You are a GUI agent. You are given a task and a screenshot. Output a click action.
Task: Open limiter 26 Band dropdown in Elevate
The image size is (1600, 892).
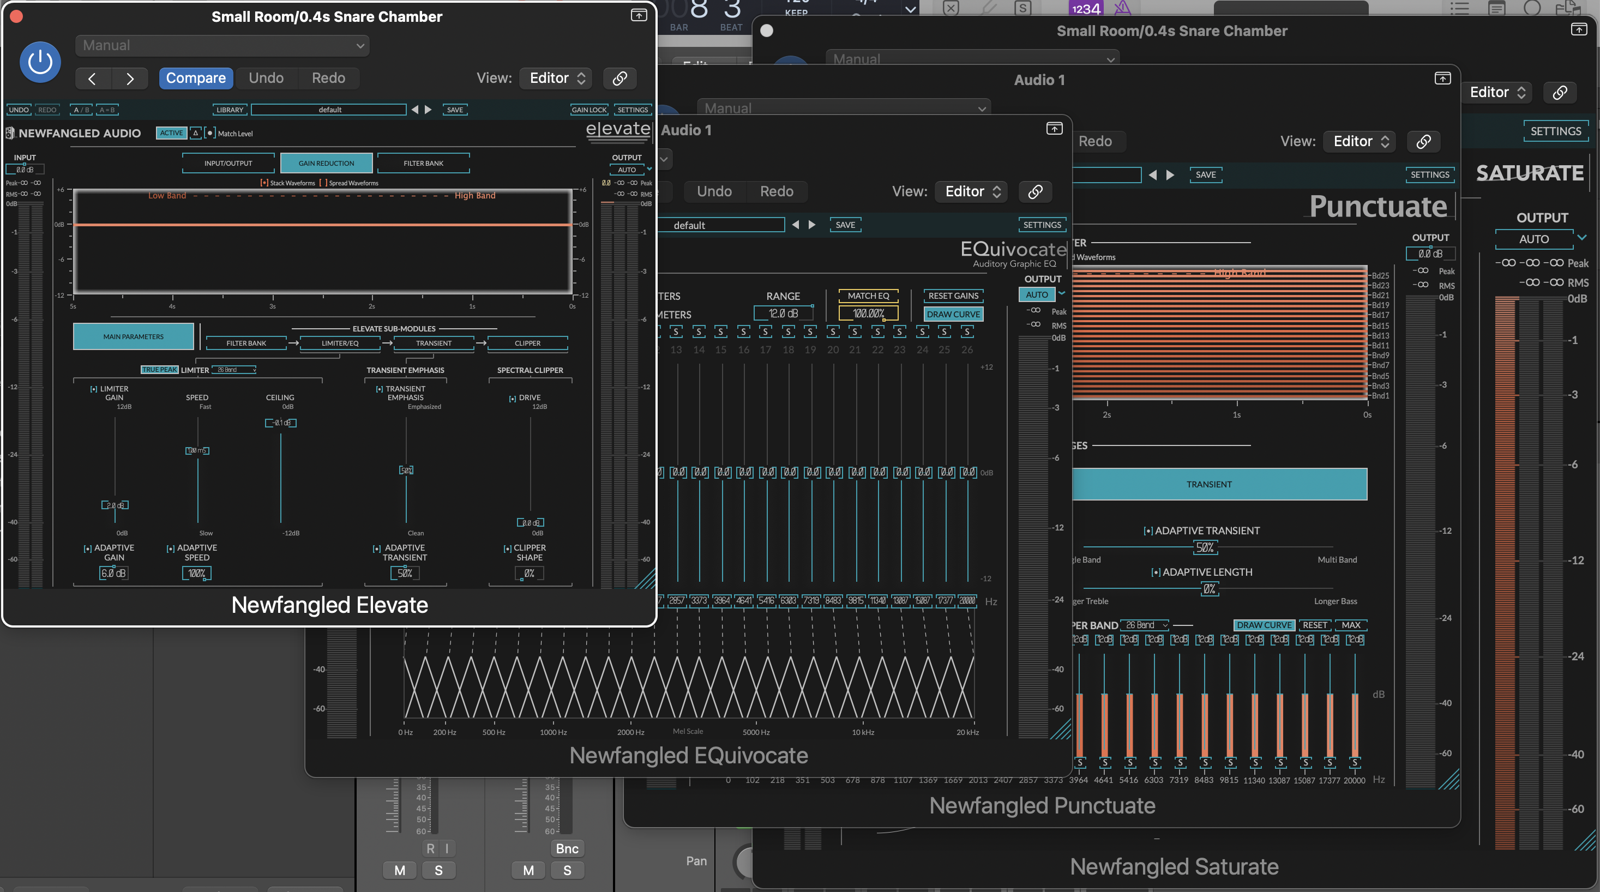click(x=233, y=370)
